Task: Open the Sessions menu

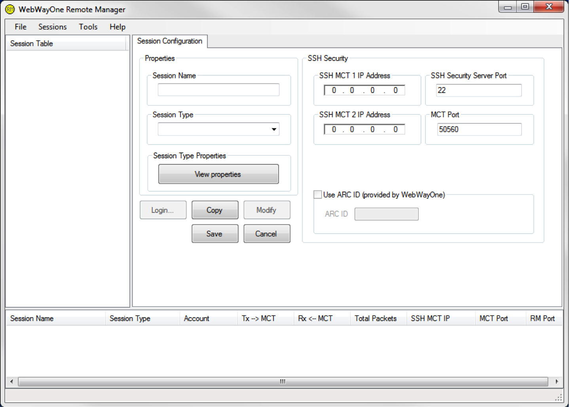Action: [53, 27]
